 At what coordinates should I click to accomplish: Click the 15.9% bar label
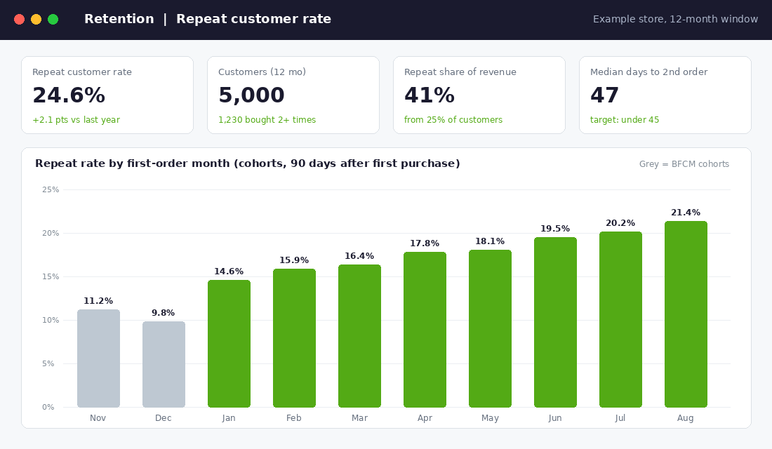pyautogui.click(x=295, y=260)
